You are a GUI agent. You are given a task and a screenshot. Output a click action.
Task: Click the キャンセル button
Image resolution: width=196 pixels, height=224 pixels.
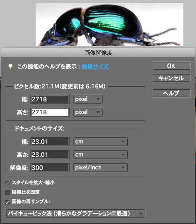[x=171, y=78]
